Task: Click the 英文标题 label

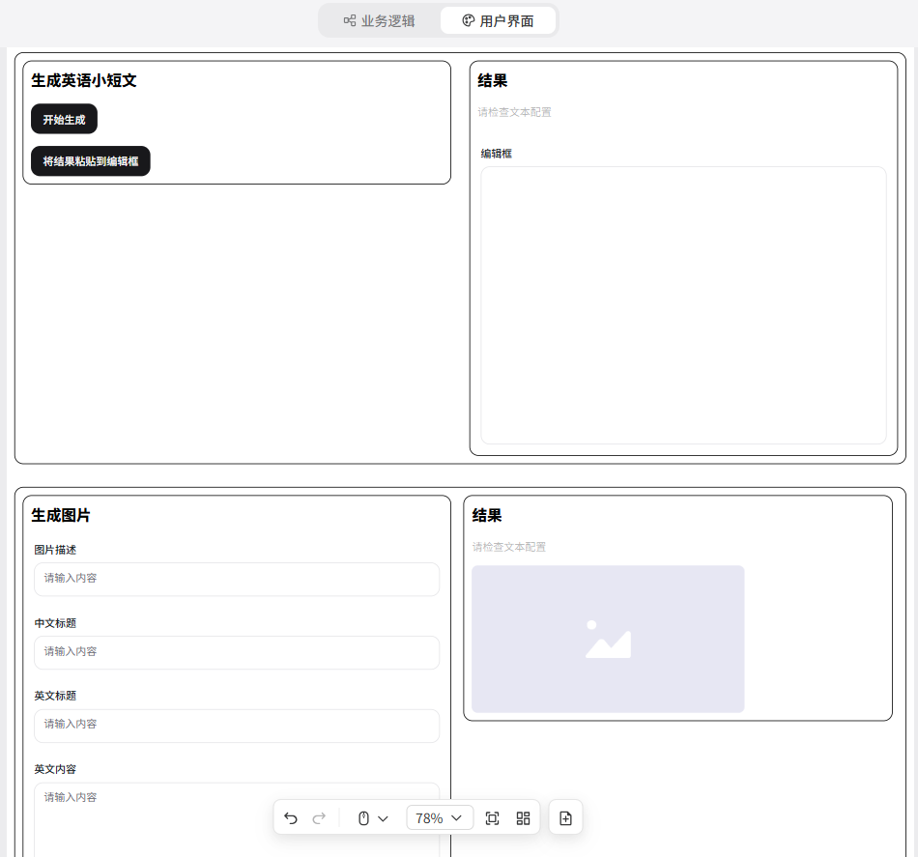Action: (x=55, y=696)
